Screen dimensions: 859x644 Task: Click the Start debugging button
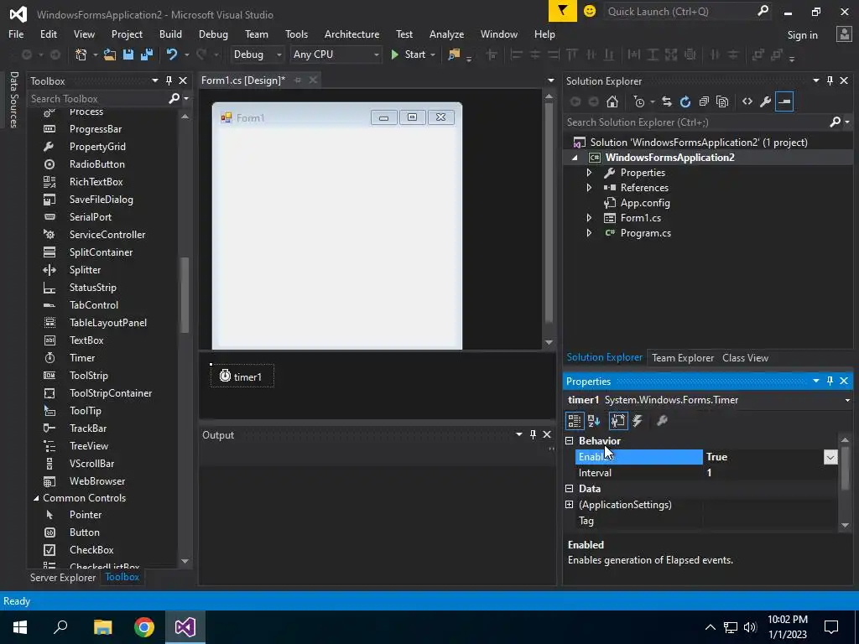point(409,55)
